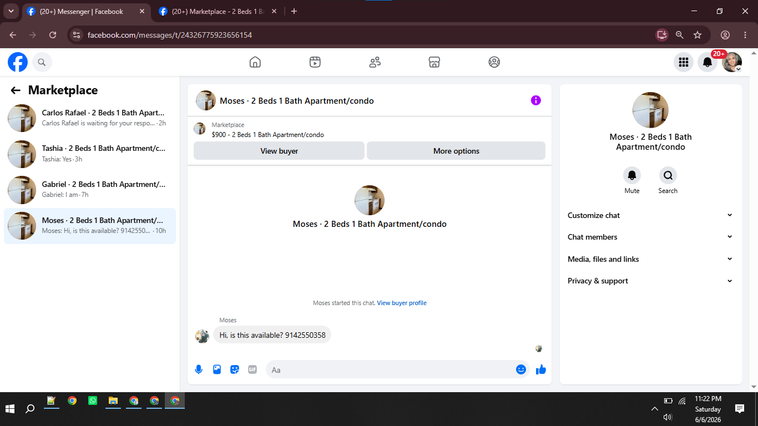Go back from Marketplace chats list
Viewport: 758px width, 426px height.
(x=16, y=90)
